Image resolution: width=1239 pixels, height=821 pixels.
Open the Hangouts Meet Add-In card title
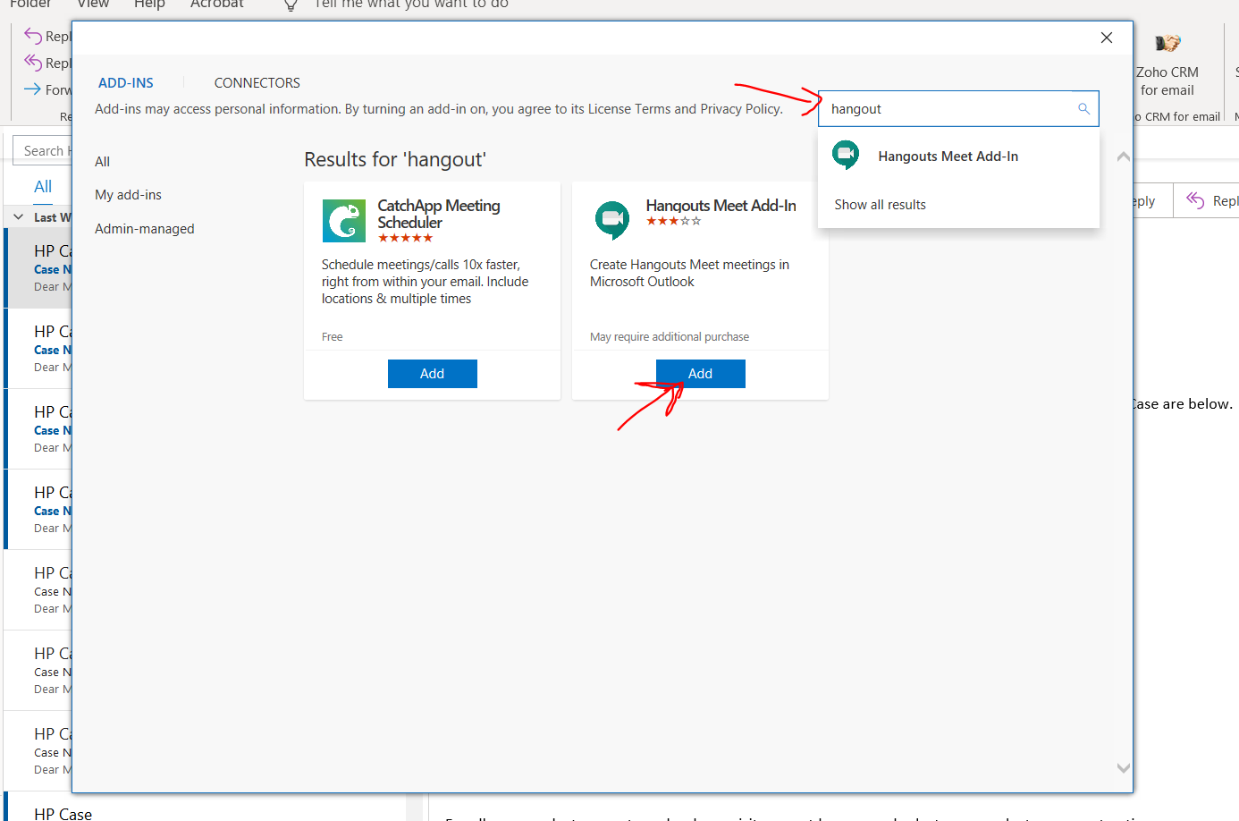[721, 206]
